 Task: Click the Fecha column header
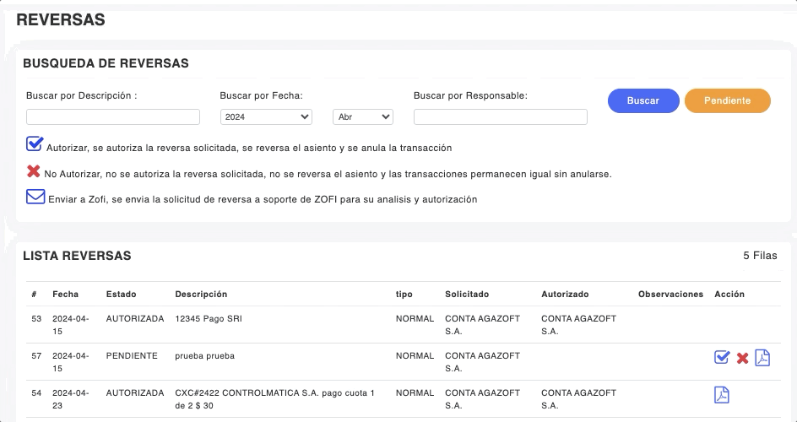(65, 295)
